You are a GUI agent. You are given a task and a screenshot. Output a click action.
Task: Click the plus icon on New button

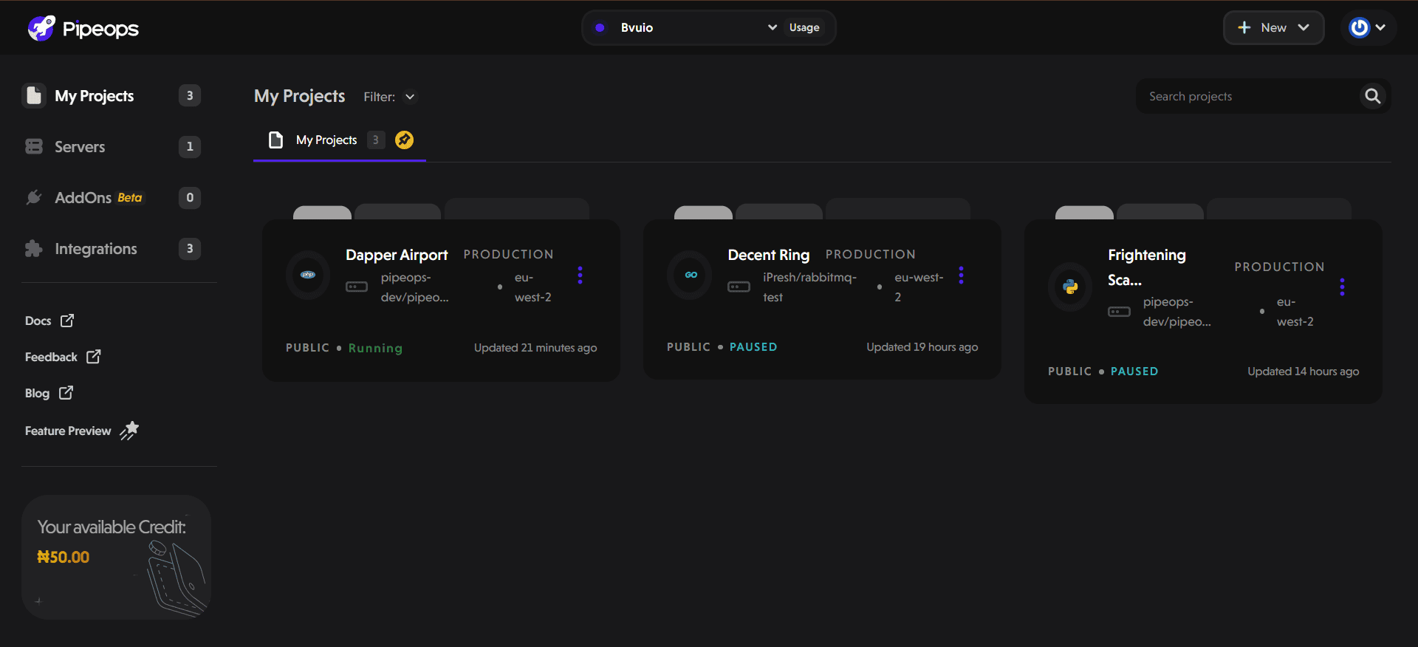coord(1244,28)
